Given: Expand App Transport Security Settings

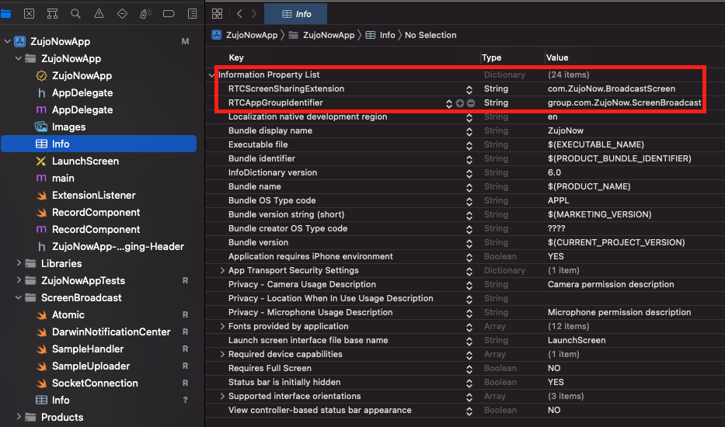Looking at the screenshot, I should coord(223,271).
